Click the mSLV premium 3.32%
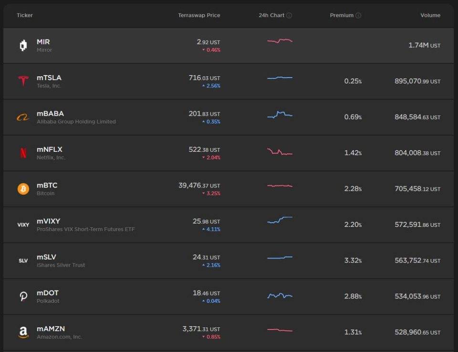Image resolution: width=458 pixels, height=352 pixels. (x=353, y=260)
